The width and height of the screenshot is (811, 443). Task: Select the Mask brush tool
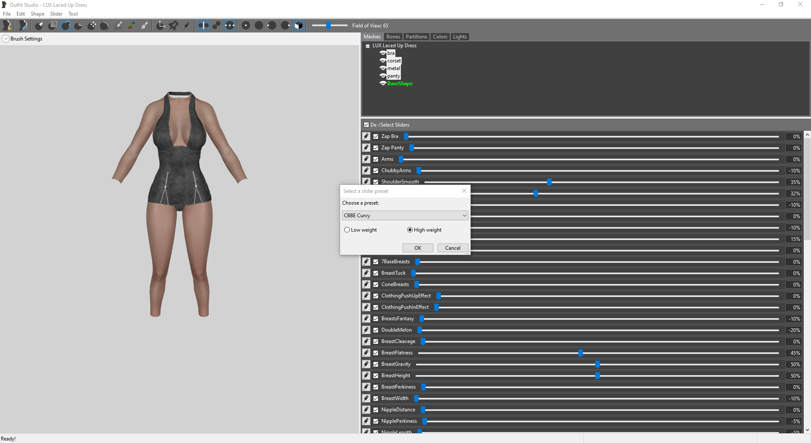click(x=52, y=26)
